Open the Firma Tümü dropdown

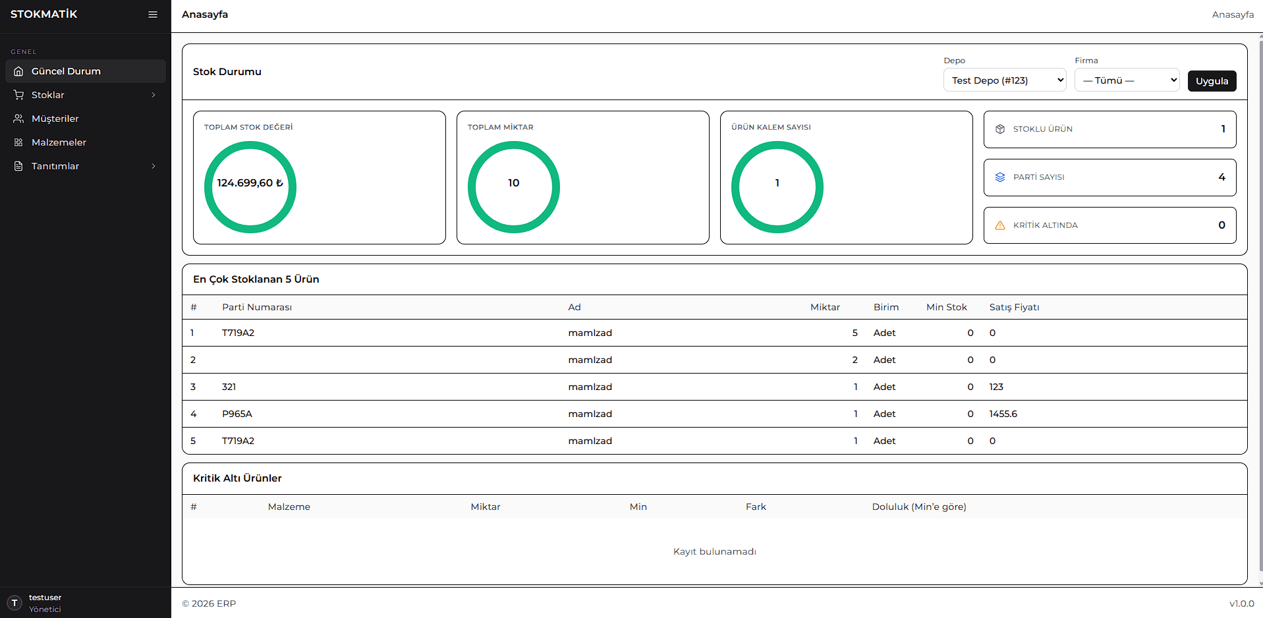pyautogui.click(x=1127, y=80)
